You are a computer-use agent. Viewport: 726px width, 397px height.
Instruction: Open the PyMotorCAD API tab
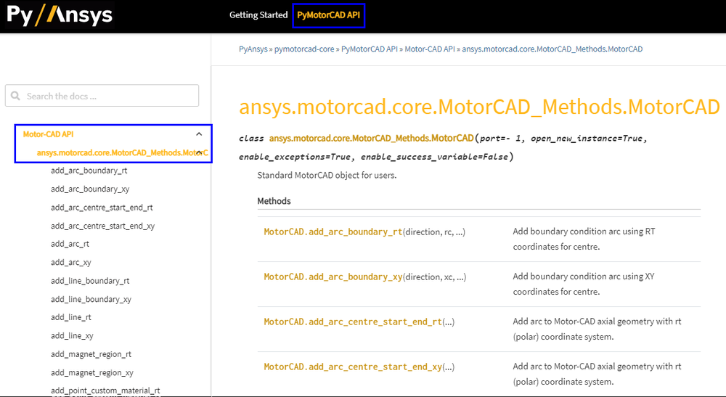(329, 15)
